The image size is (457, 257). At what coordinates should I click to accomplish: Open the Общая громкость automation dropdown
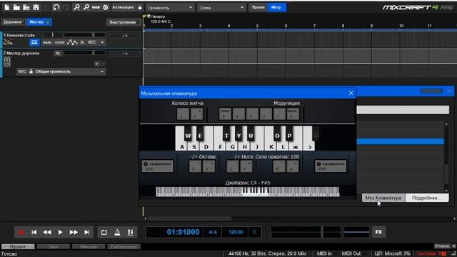tap(101, 71)
